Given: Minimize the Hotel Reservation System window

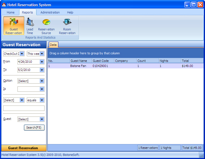Looking at the screenshot, I should point(187,5).
